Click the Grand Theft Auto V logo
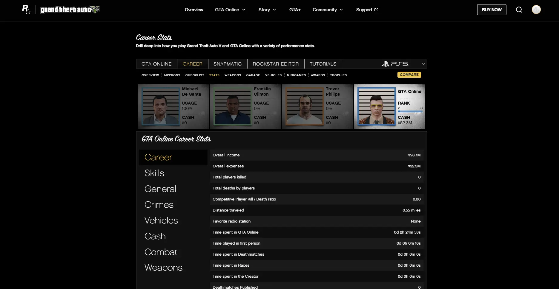Screen dimensions: 559x289 [70, 10]
